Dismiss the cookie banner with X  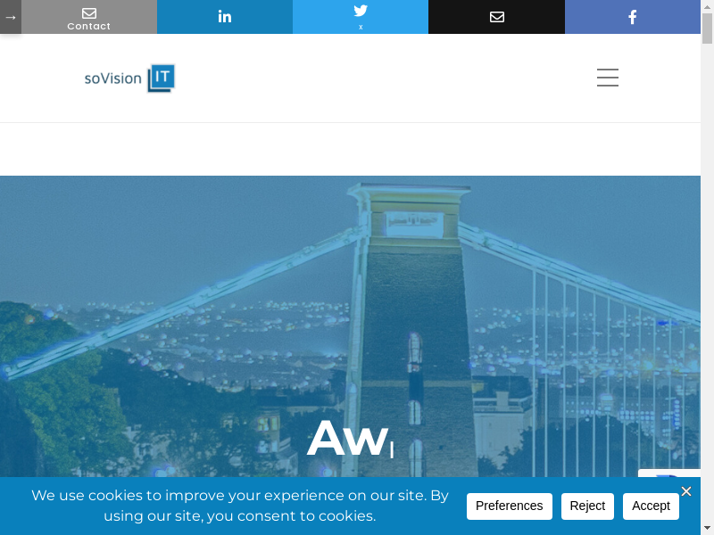point(686,491)
